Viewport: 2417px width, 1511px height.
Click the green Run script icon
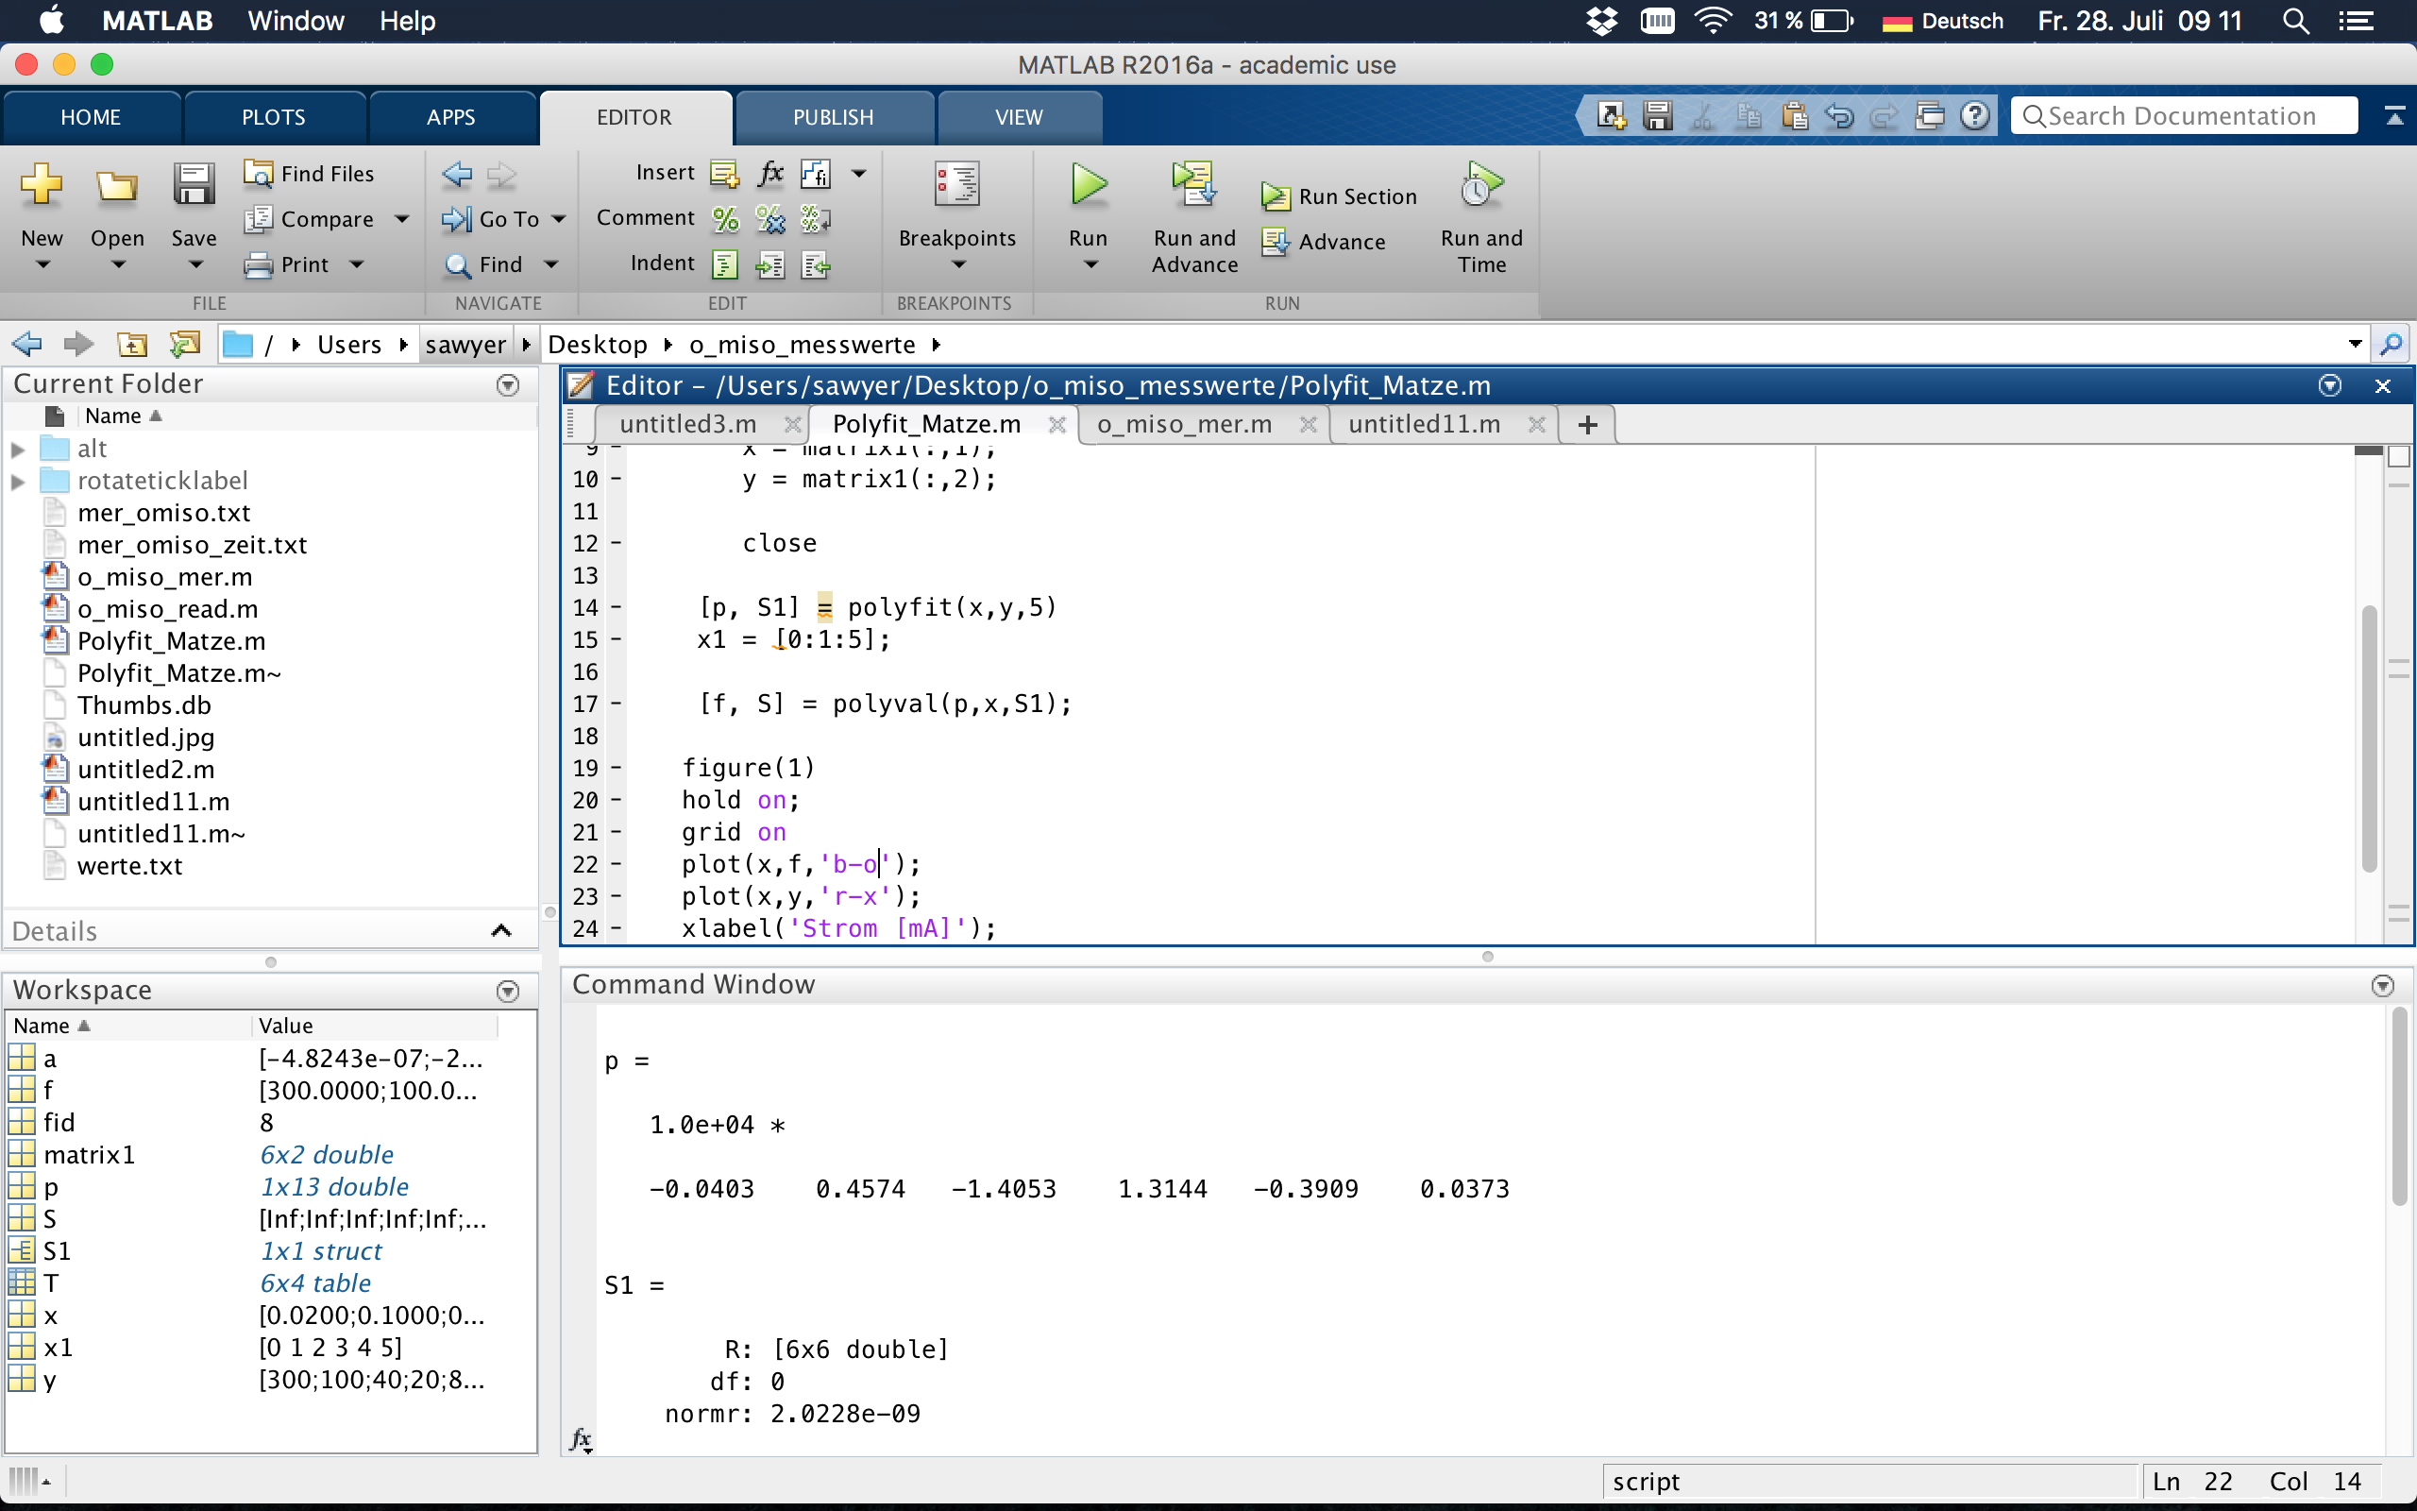(x=1088, y=186)
